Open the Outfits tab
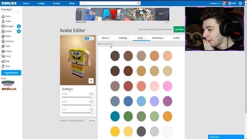 click(x=176, y=38)
